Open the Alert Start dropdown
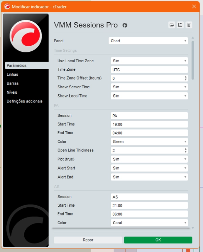This screenshot has height=252, width=203. tap(149, 168)
